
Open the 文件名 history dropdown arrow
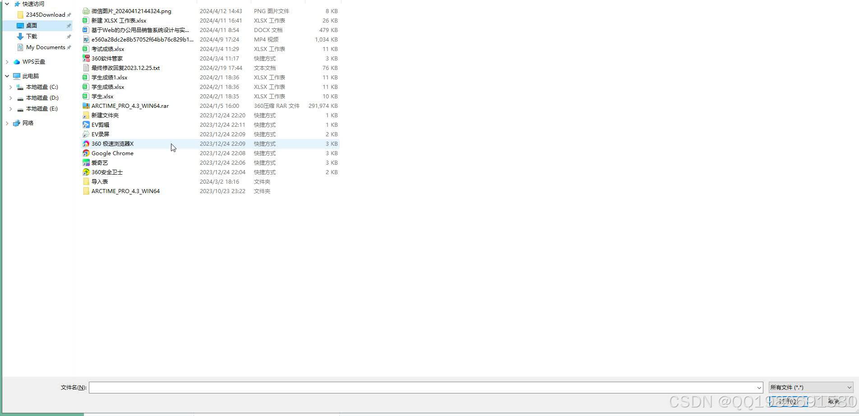pyautogui.click(x=759, y=388)
